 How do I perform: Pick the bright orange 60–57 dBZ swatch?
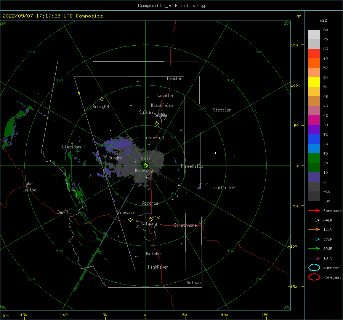[x=314, y=63]
